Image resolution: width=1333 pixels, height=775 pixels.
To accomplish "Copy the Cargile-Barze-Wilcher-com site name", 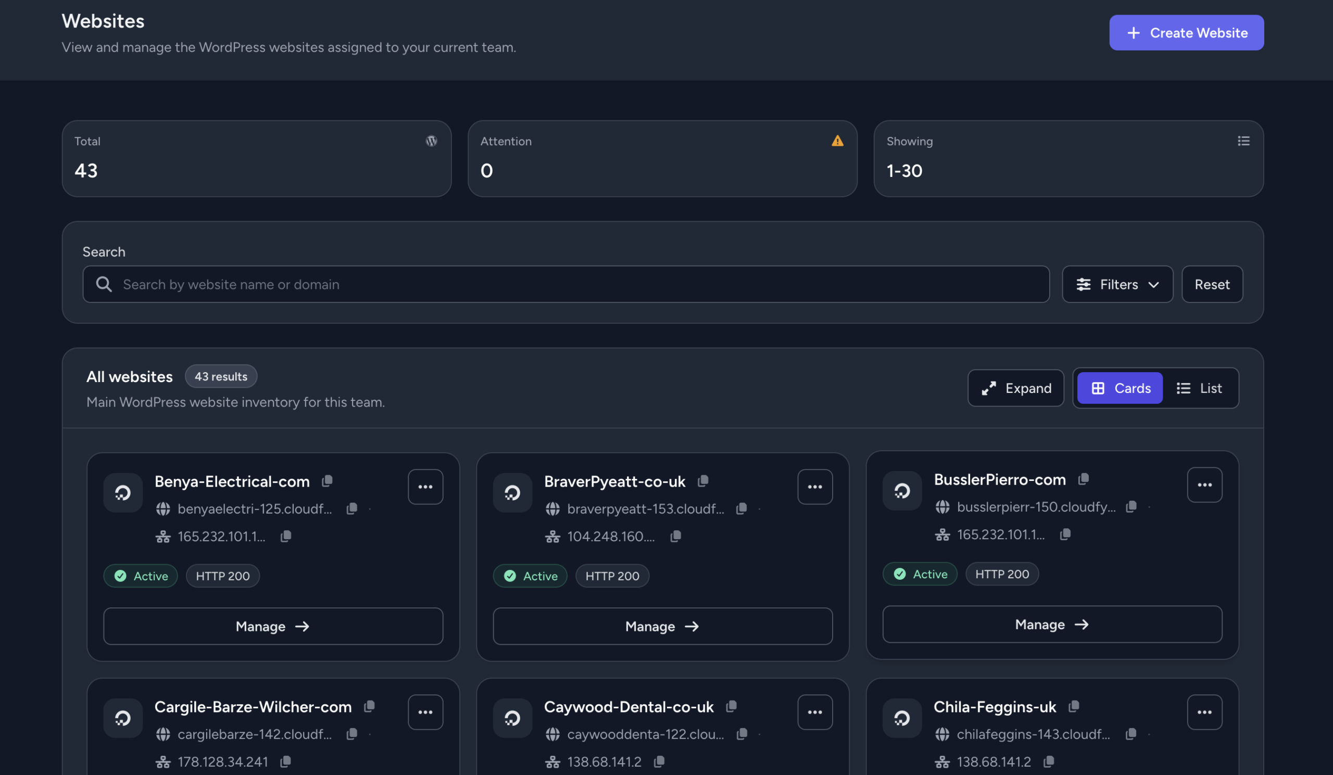I will (370, 706).
